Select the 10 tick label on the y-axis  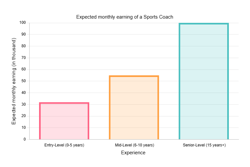coord(23,128)
